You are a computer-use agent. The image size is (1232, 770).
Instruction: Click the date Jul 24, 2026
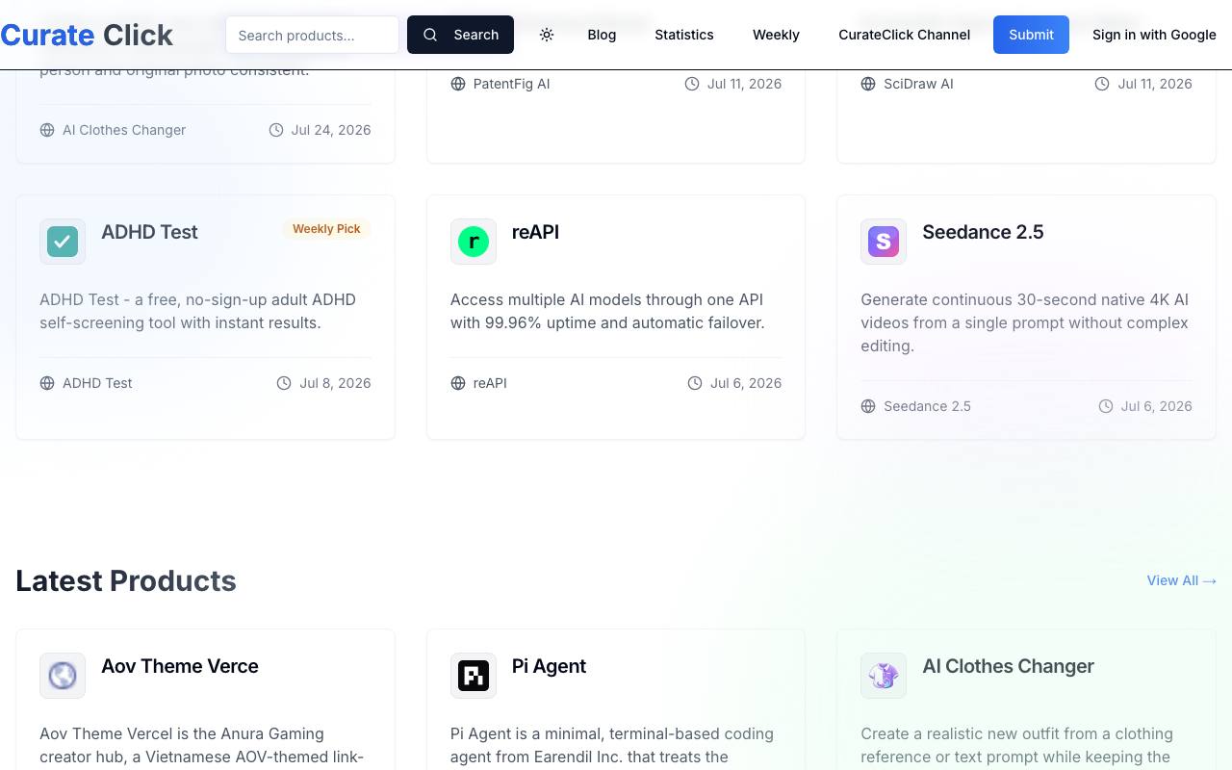point(331,130)
